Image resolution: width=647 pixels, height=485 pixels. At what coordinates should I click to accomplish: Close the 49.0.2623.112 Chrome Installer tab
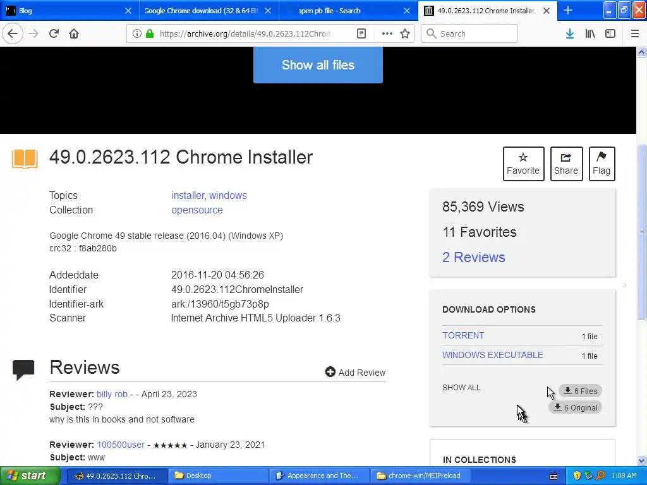[547, 11]
